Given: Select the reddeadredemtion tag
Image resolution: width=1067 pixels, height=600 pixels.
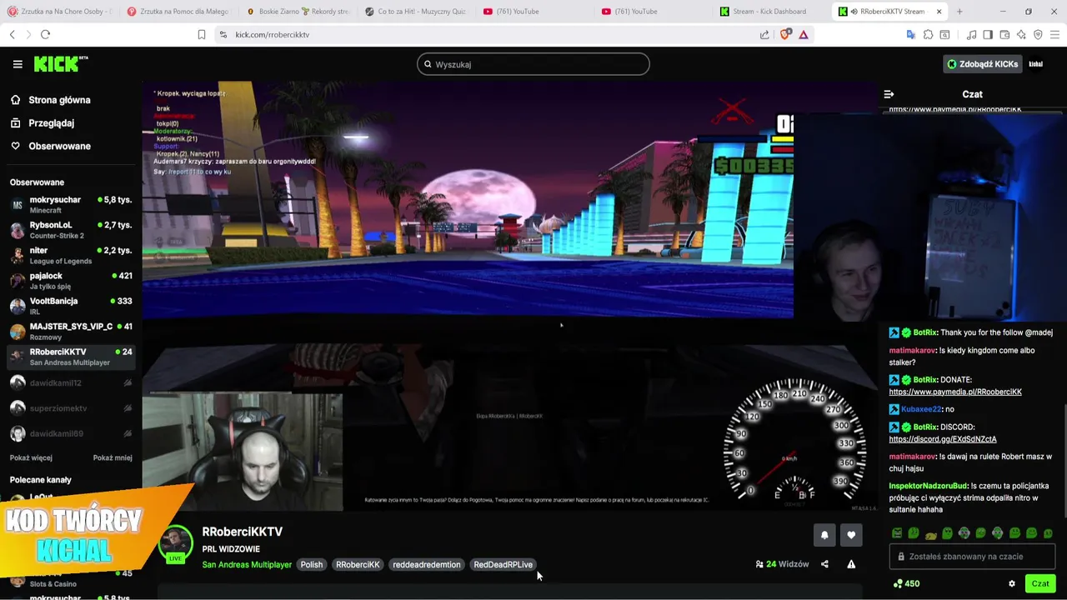Looking at the screenshot, I should (x=426, y=565).
